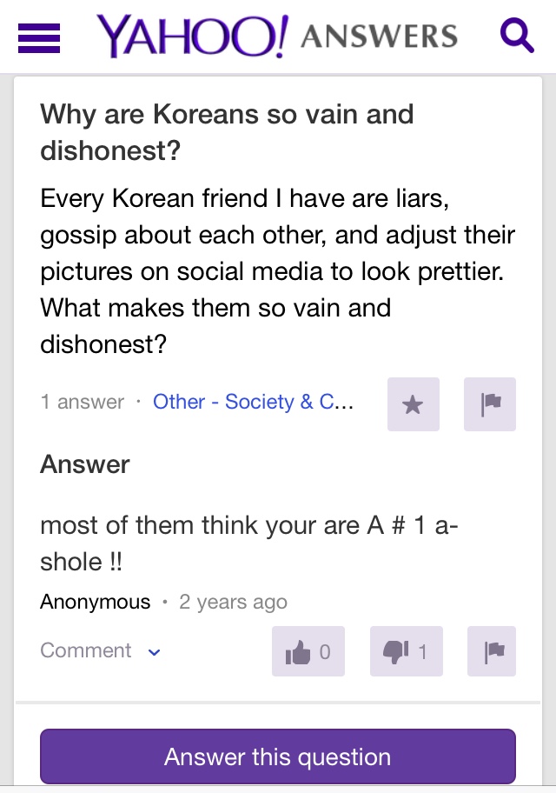Click the '1 answer' count label
This screenshot has width=556, height=793.
tap(83, 402)
